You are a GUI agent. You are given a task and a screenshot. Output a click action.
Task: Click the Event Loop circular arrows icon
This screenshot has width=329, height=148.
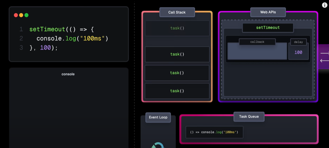[158, 145]
